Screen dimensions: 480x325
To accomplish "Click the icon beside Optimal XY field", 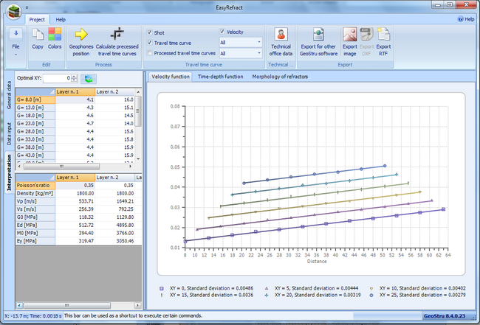I will [88, 77].
